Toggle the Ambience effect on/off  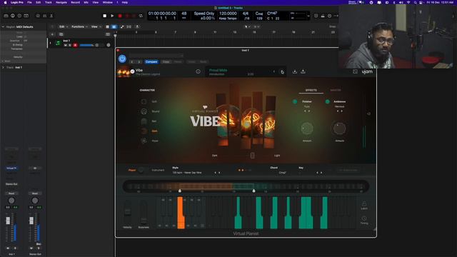coord(328,101)
